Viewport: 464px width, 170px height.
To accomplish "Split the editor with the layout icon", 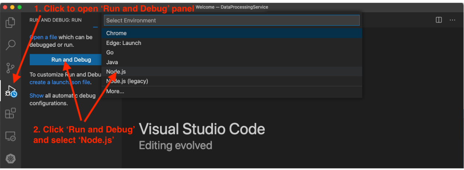I will tap(439, 20).
